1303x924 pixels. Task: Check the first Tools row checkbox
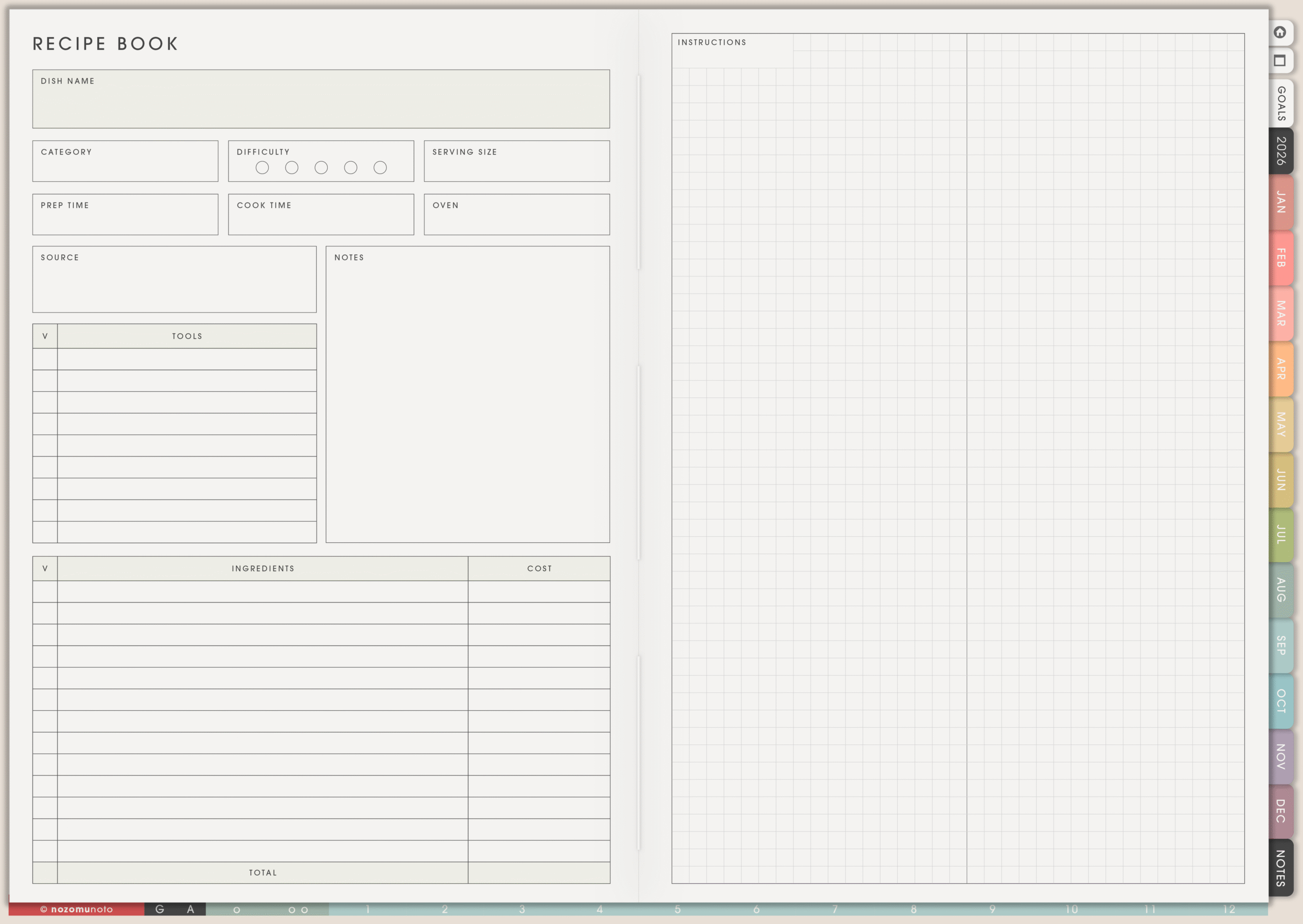45,360
